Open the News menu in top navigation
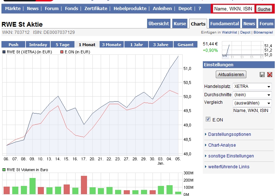 tap(33, 9)
